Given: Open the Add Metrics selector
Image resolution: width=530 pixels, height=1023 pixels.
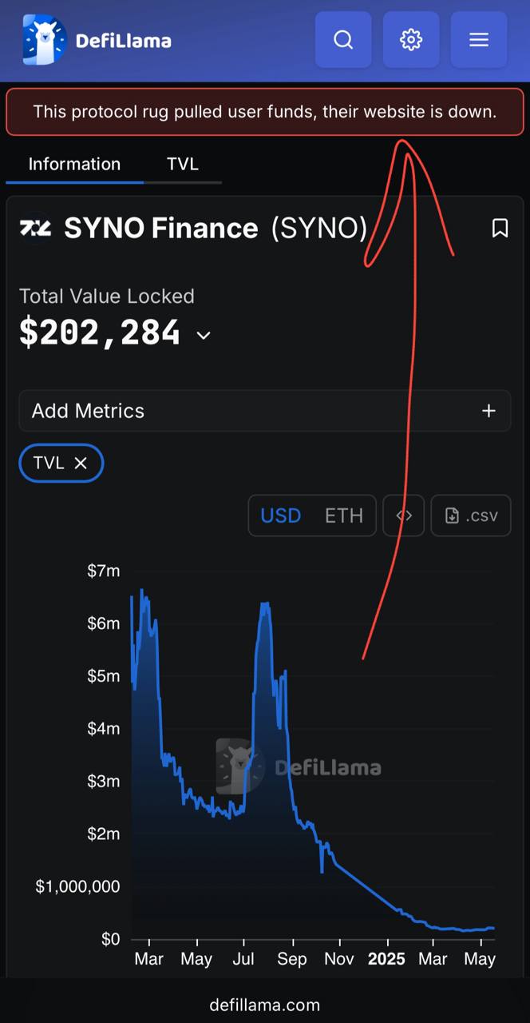Looking at the screenshot, I should pyautogui.click(x=265, y=411).
